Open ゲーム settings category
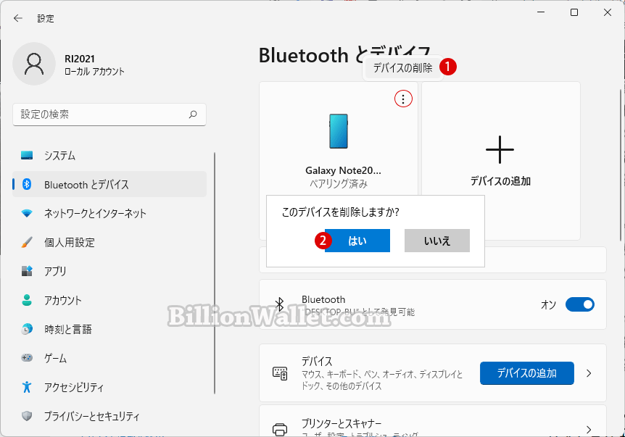625x437 pixels. [x=109, y=358]
